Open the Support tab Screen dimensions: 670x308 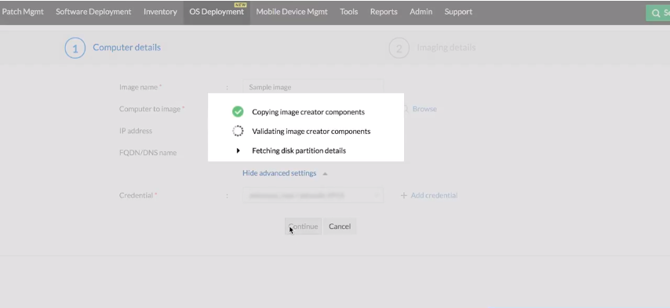[x=458, y=12]
